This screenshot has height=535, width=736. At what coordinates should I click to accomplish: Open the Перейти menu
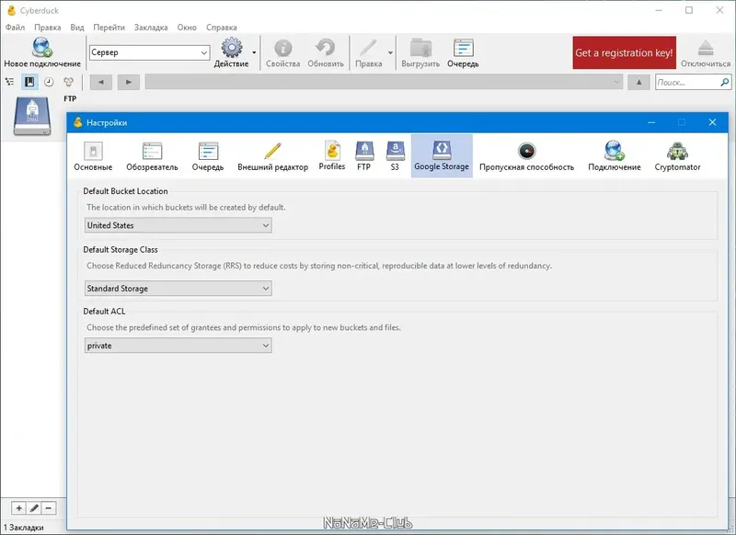(109, 28)
